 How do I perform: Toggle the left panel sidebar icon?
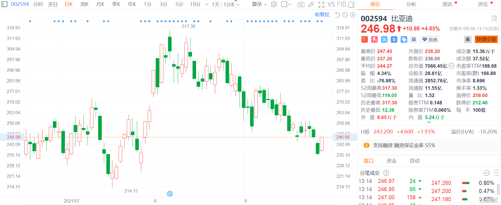pos(5,4)
